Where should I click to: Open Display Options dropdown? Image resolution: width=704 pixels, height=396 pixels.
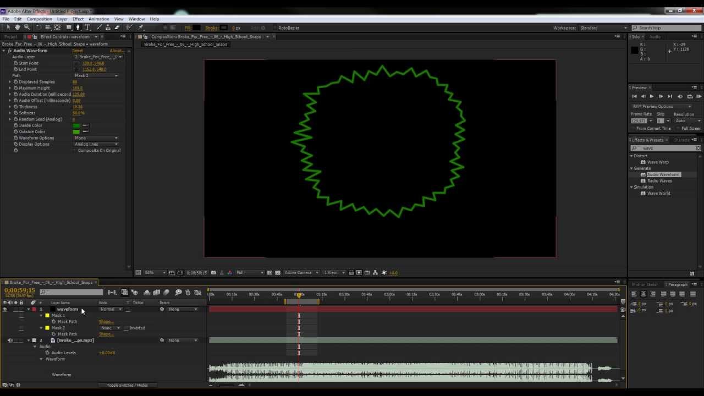(96, 144)
